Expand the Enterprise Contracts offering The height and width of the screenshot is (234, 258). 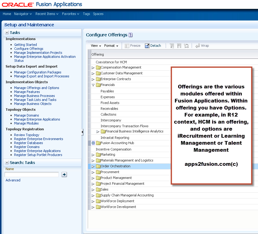point(93,79)
